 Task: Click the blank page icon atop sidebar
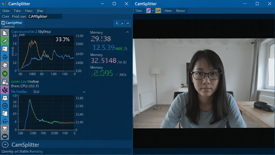5,33
